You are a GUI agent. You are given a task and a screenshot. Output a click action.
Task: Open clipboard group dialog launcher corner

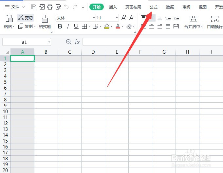click(51, 32)
